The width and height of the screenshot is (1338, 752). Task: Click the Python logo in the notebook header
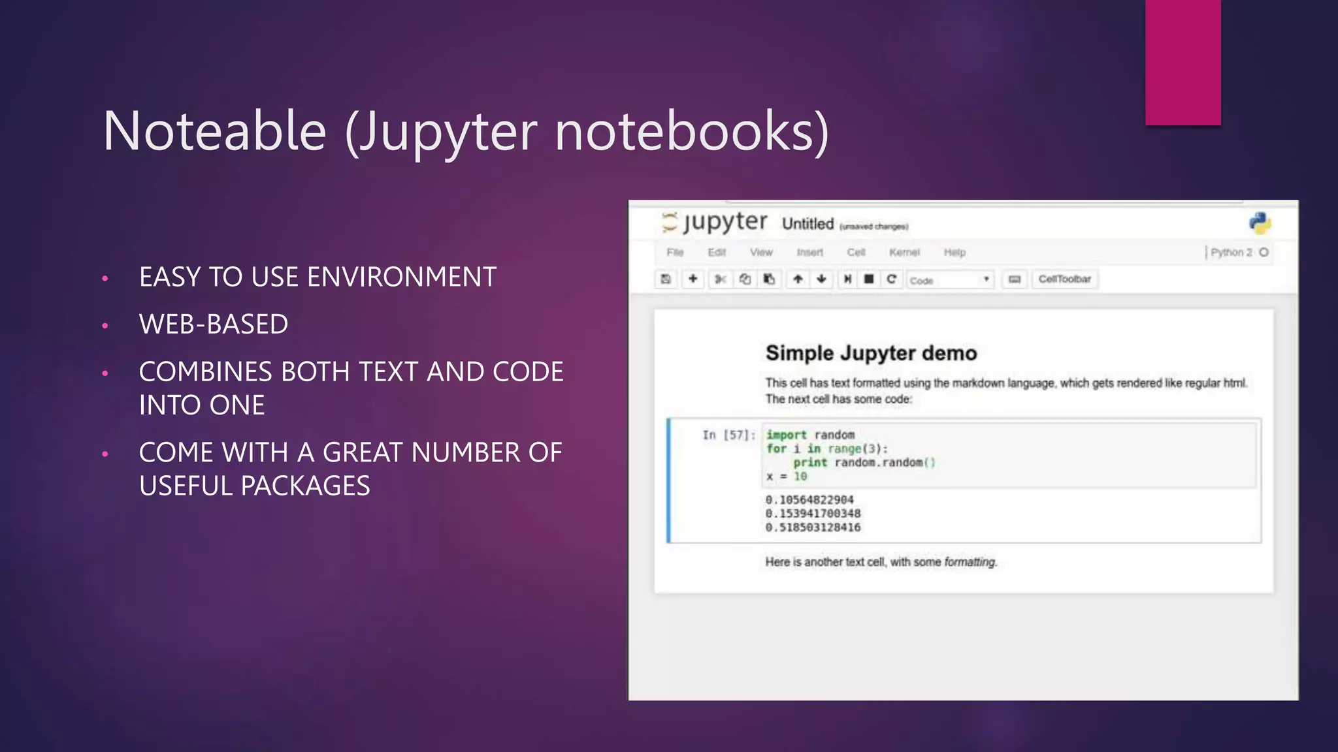point(1260,223)
